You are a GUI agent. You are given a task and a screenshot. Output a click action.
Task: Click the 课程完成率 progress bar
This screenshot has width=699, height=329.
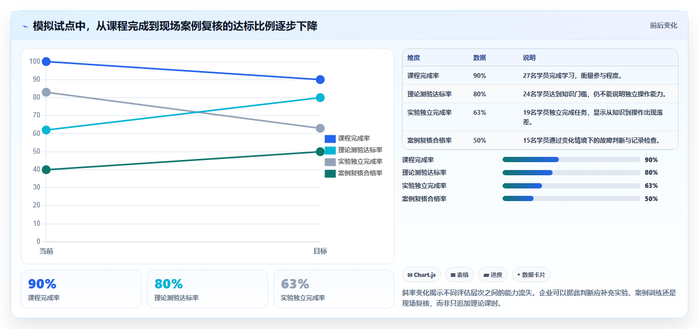pos(572,159)
